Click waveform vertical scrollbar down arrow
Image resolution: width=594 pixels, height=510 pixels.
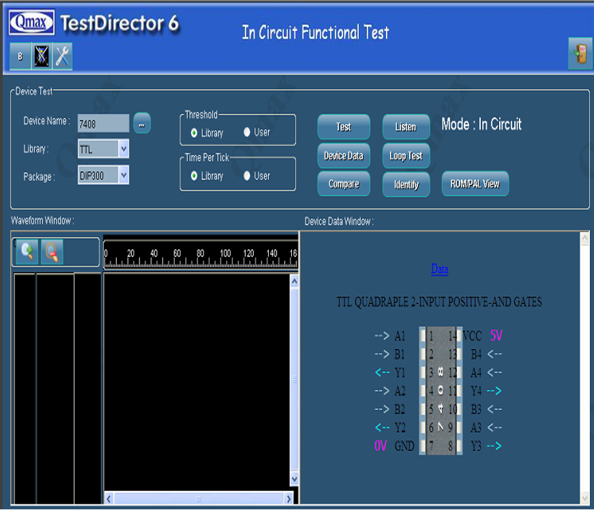tap(294, 478)
